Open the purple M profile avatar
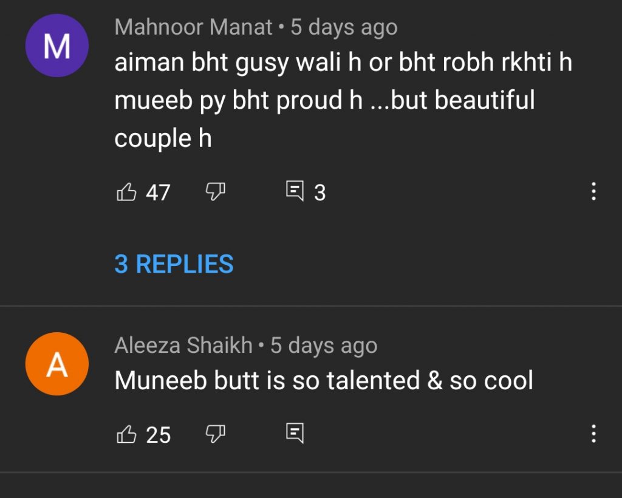The width and height of the screenshot is (622, 498). [x=56, y=46]
